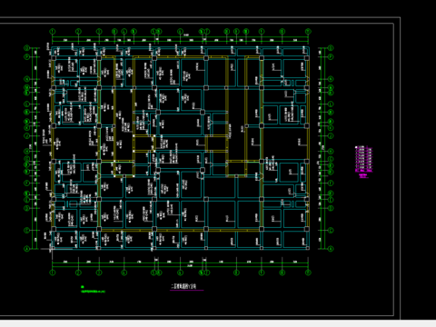Select the green overall dimension line below the plan
This screenshot has width=436, height=327.
180,267
